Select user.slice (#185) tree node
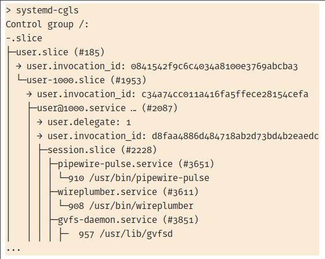Image resolution: width=325 pixels, height=259 pixels. [61, 52]
